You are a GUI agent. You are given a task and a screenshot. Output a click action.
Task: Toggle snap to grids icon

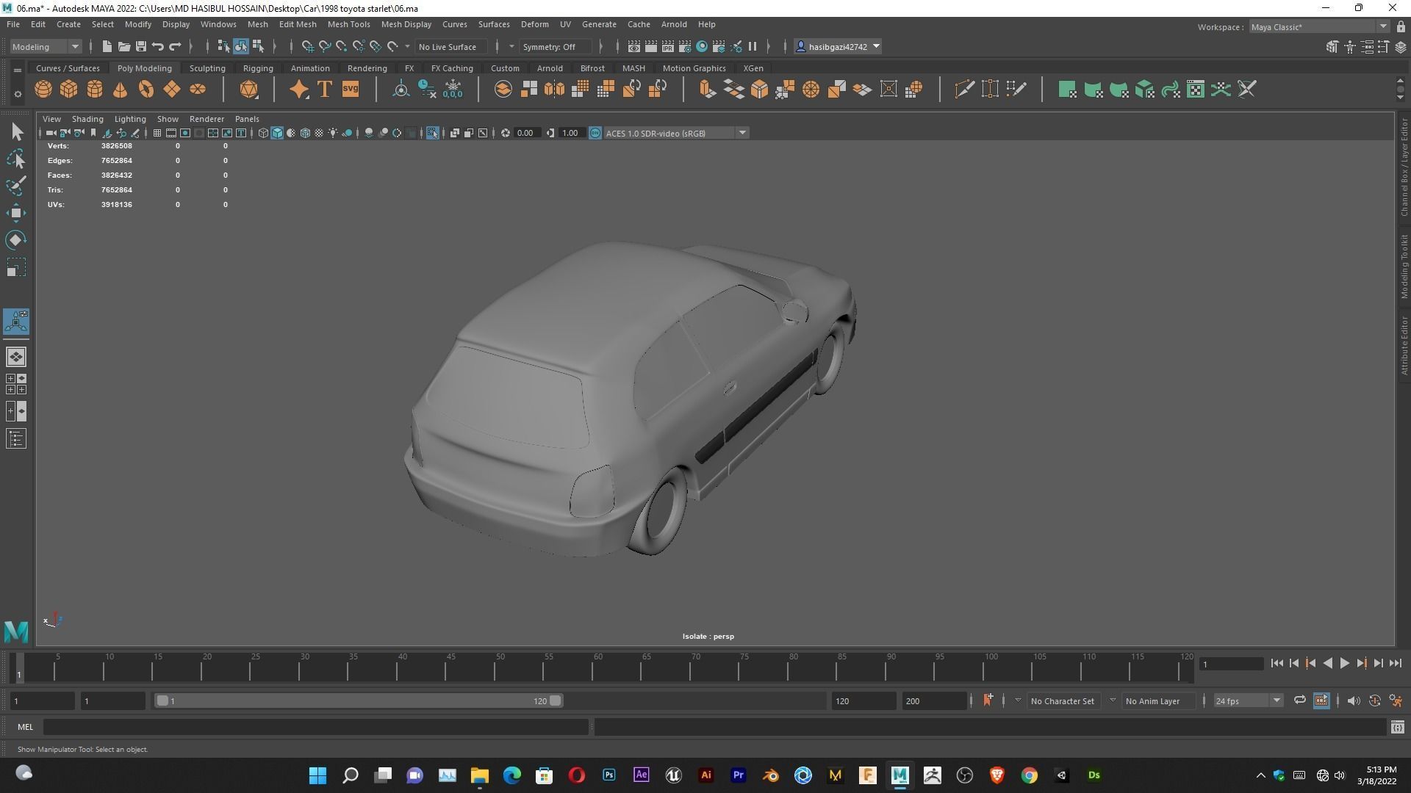coord(307,46)
